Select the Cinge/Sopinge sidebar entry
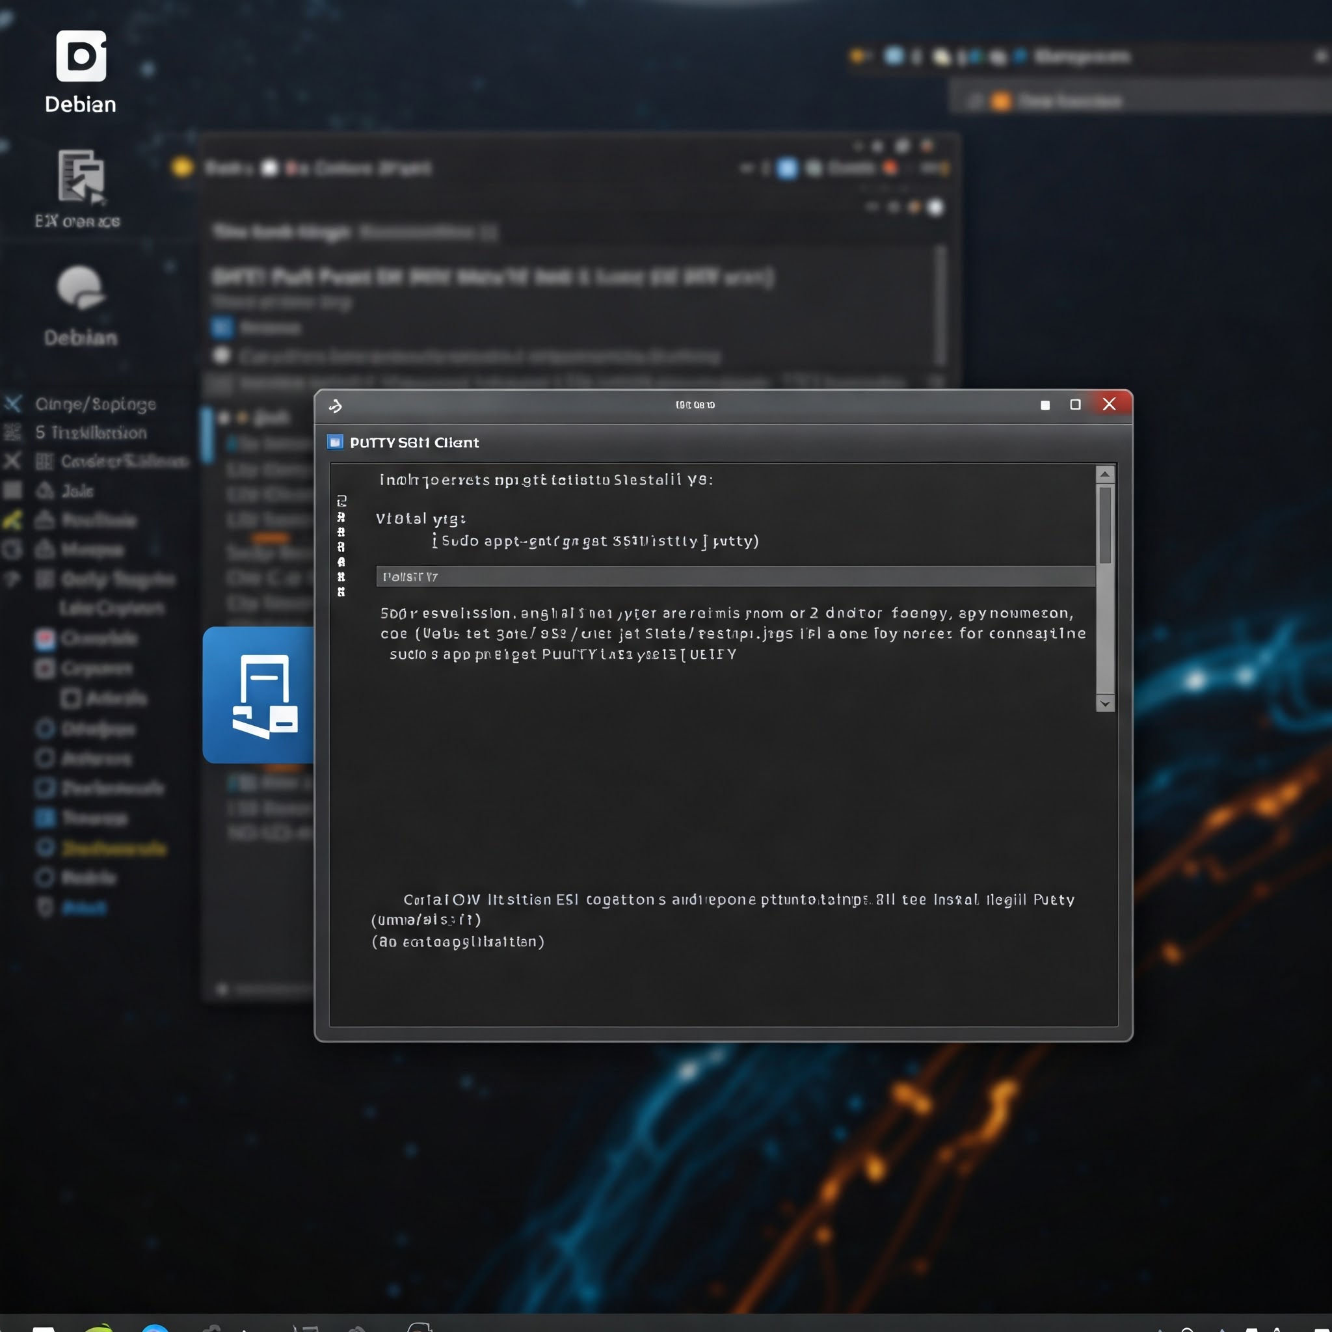 (96, 404)
